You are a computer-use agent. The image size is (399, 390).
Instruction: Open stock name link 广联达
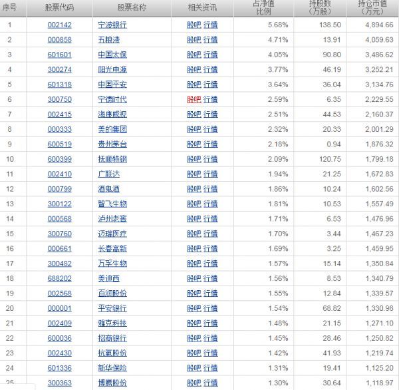[108, 174]
